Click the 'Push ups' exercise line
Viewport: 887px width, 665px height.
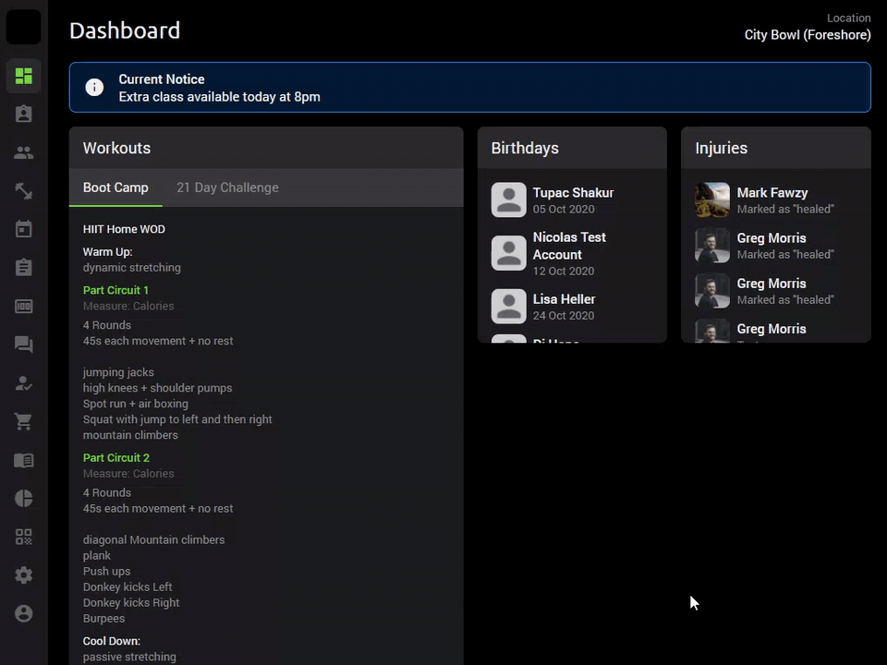[106, 571]
